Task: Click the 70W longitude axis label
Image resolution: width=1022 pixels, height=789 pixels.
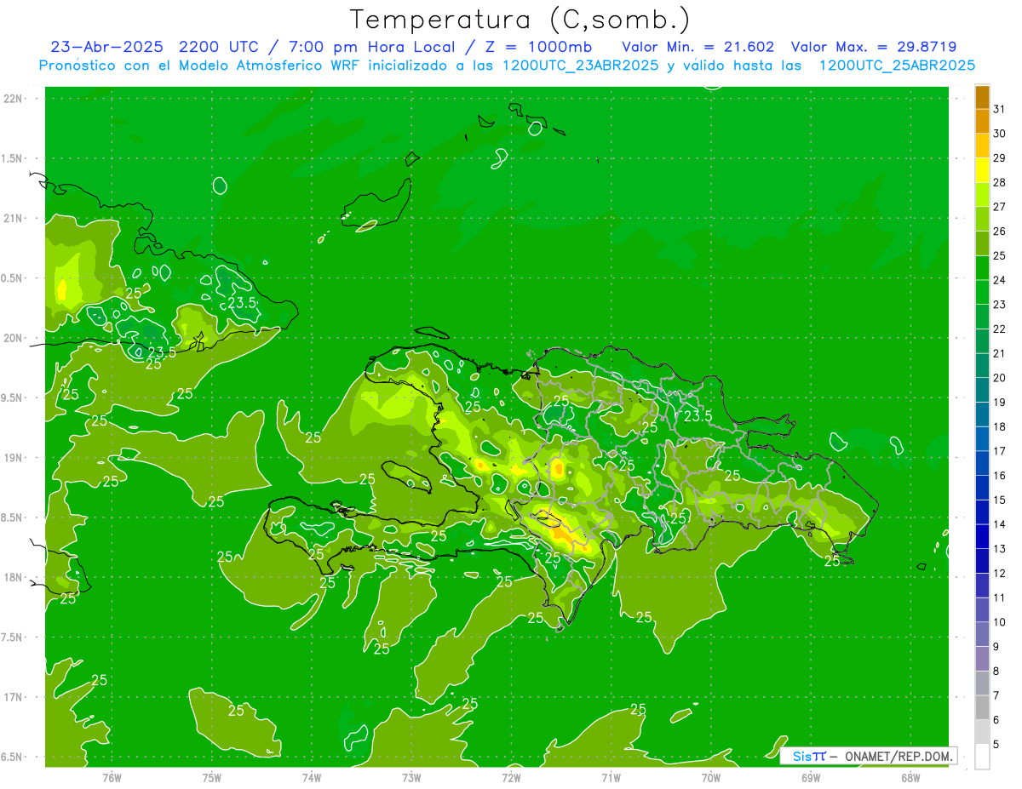Action: point(711,777)
